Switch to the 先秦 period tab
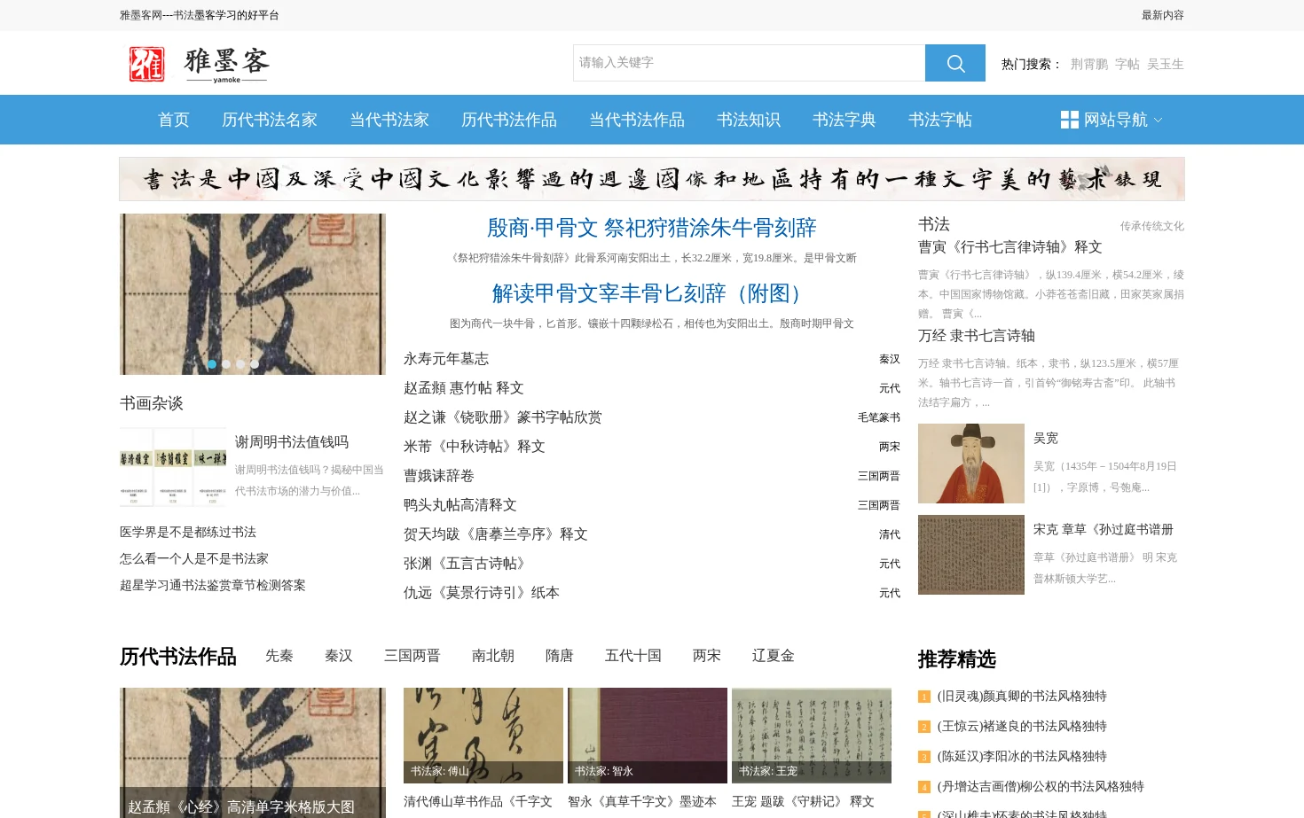 tap(279, 656)
